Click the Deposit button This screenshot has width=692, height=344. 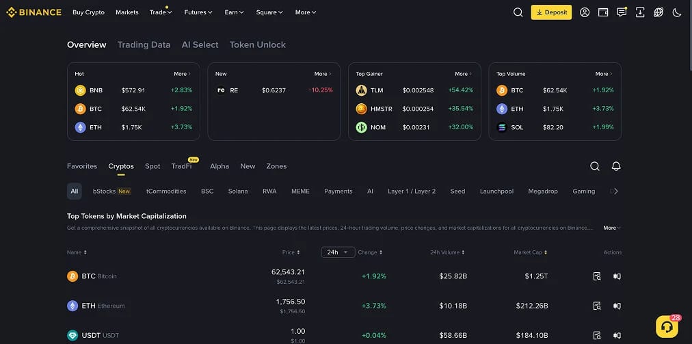coord(551,12)
